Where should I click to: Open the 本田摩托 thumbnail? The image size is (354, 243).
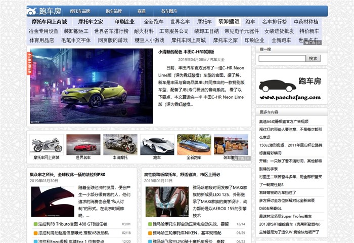[x=120, y=145]
